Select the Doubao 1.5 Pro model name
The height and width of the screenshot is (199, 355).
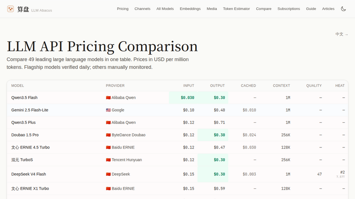click(x=25, y=135)
